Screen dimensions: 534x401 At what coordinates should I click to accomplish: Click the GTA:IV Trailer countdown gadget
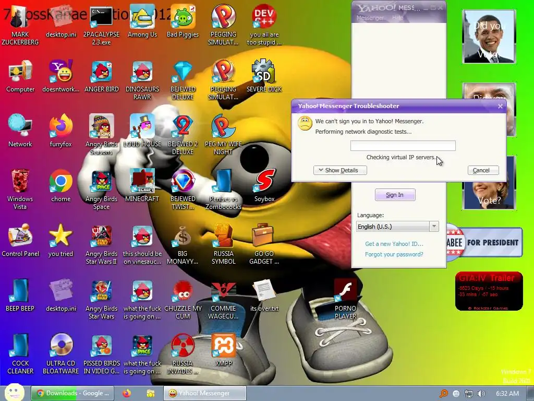pyautogui.click(x=489, y=291)
